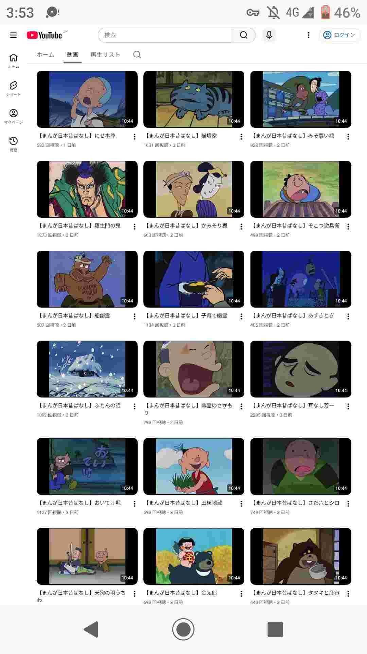Open the 子育て幽霊 video thumbnail
The image size is (367, 654).
point(194,279)
